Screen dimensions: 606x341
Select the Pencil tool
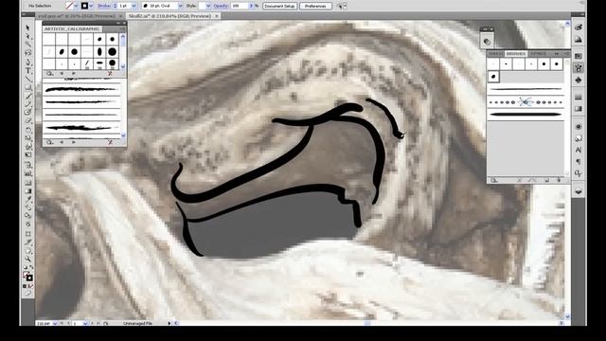pyautogui.click(x=27, y=104)
